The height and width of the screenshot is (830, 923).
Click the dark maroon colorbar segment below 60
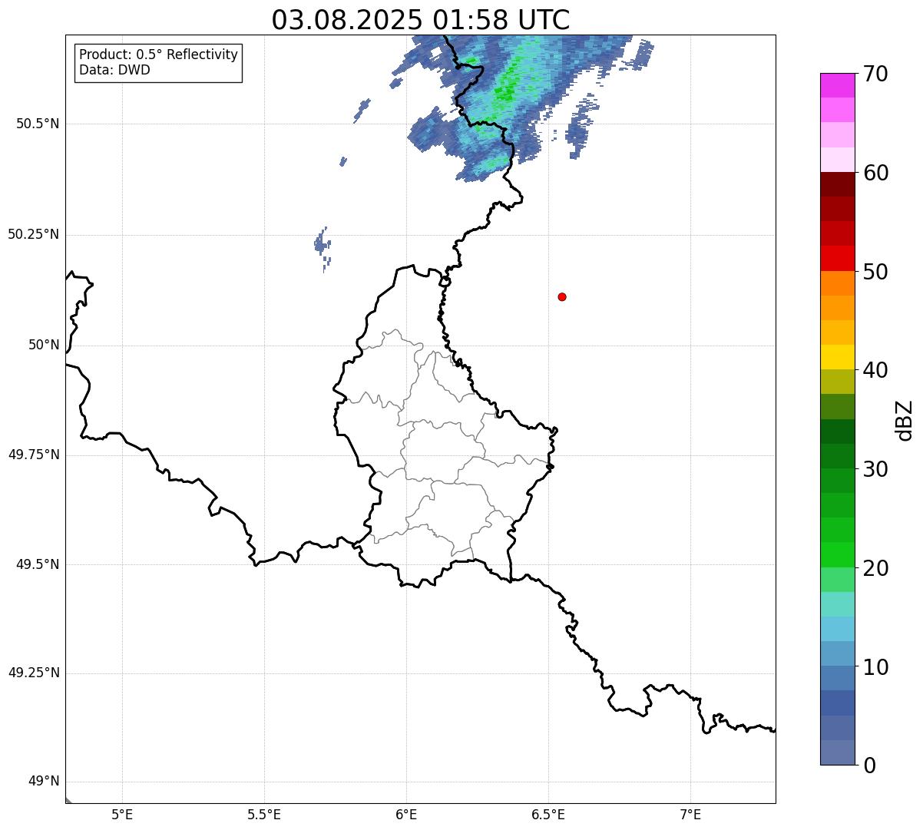838,184
